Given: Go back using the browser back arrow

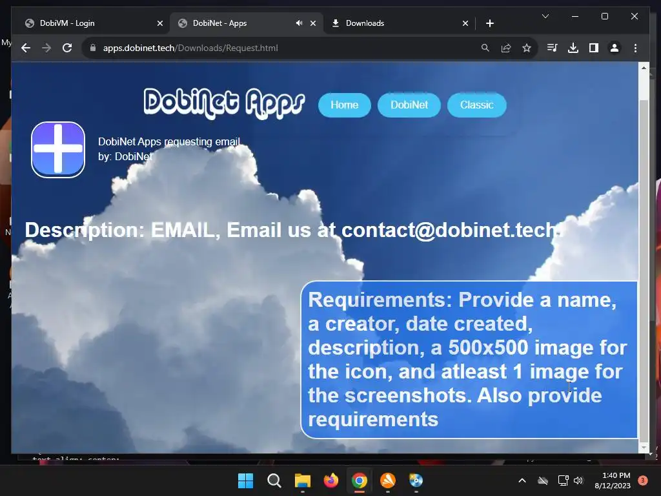Looking at the screenshot, I should point(26,48).
